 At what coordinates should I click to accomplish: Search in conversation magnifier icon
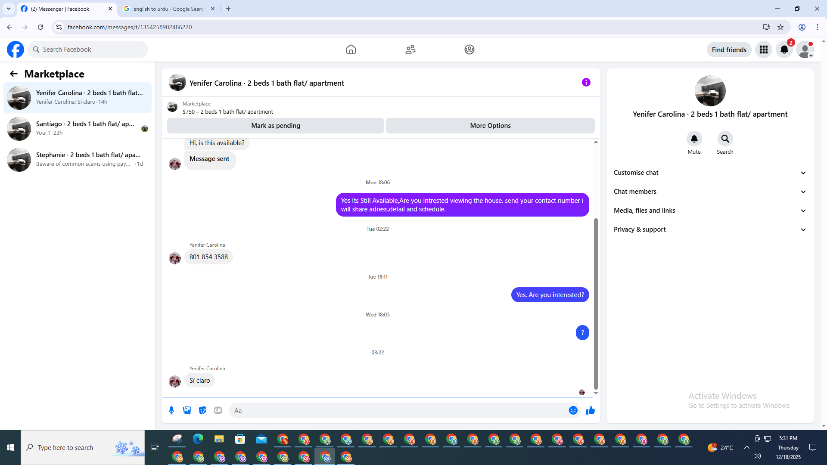click(725, 139)
